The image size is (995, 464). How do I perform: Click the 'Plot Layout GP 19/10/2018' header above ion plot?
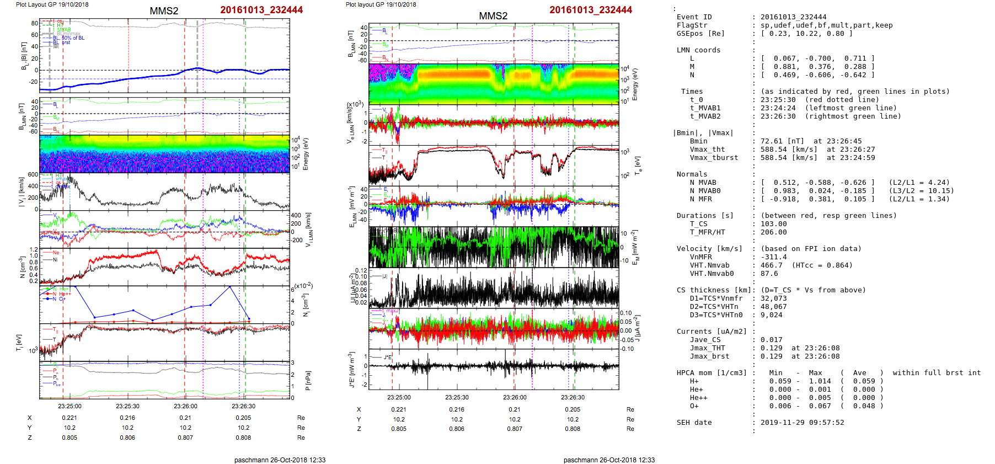click(52, 4)
